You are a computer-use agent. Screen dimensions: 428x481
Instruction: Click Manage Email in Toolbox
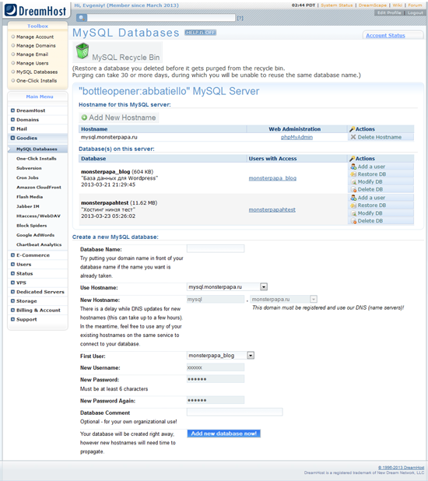32,54
